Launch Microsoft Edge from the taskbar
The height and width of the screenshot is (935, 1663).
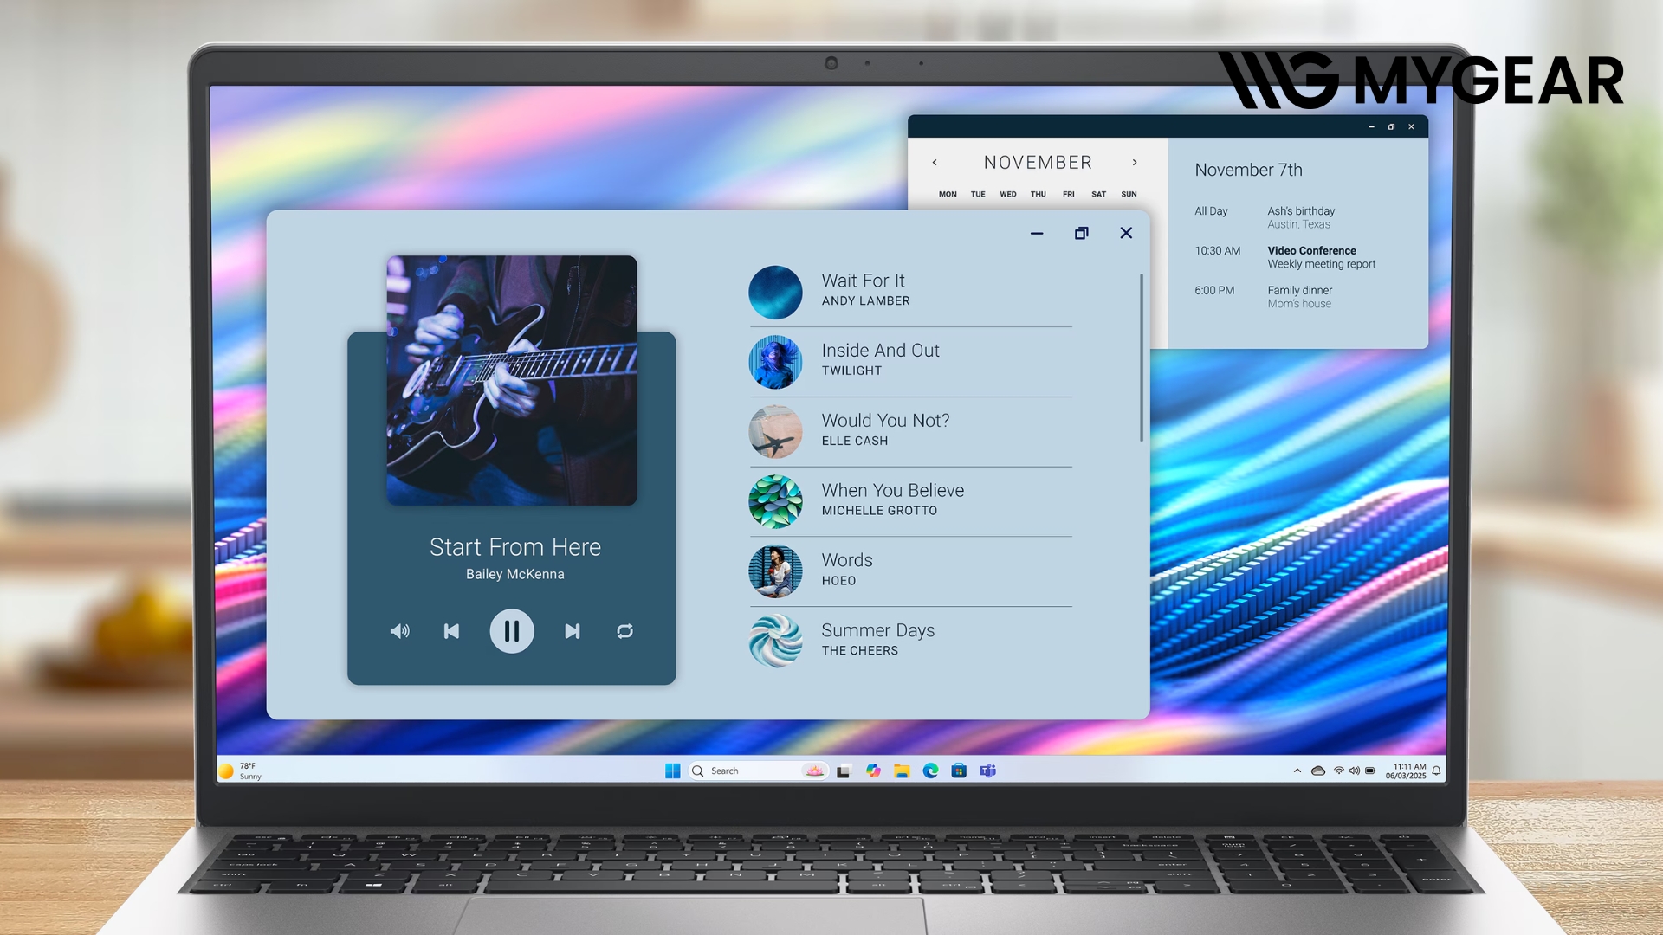coord(930,771)
